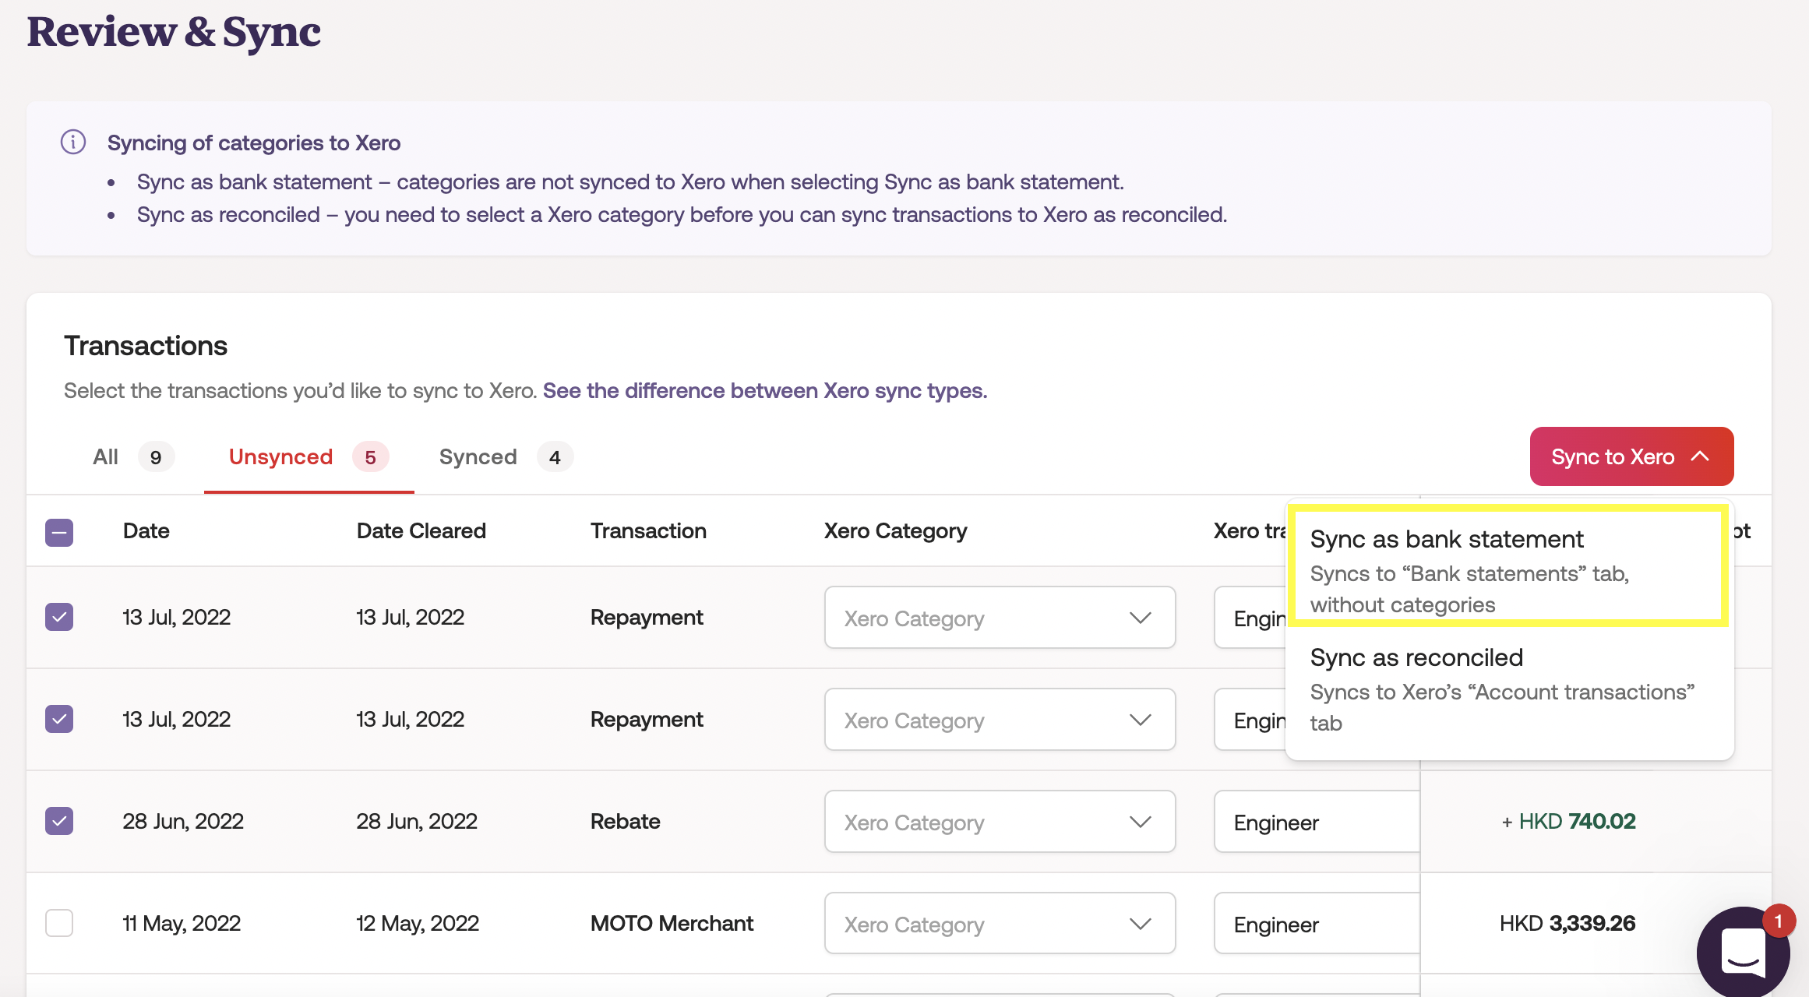Uncheck the first 13 Jul Repayment row checkbox
This screenshot has width=1809, height=997.
(59, 617)
